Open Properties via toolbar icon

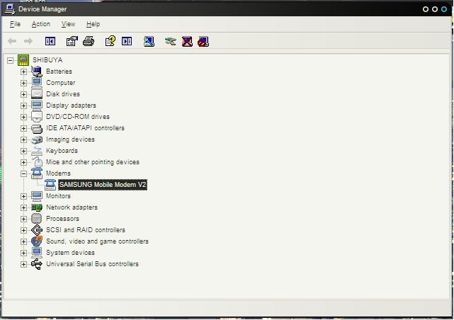click(x=72, y=41)
